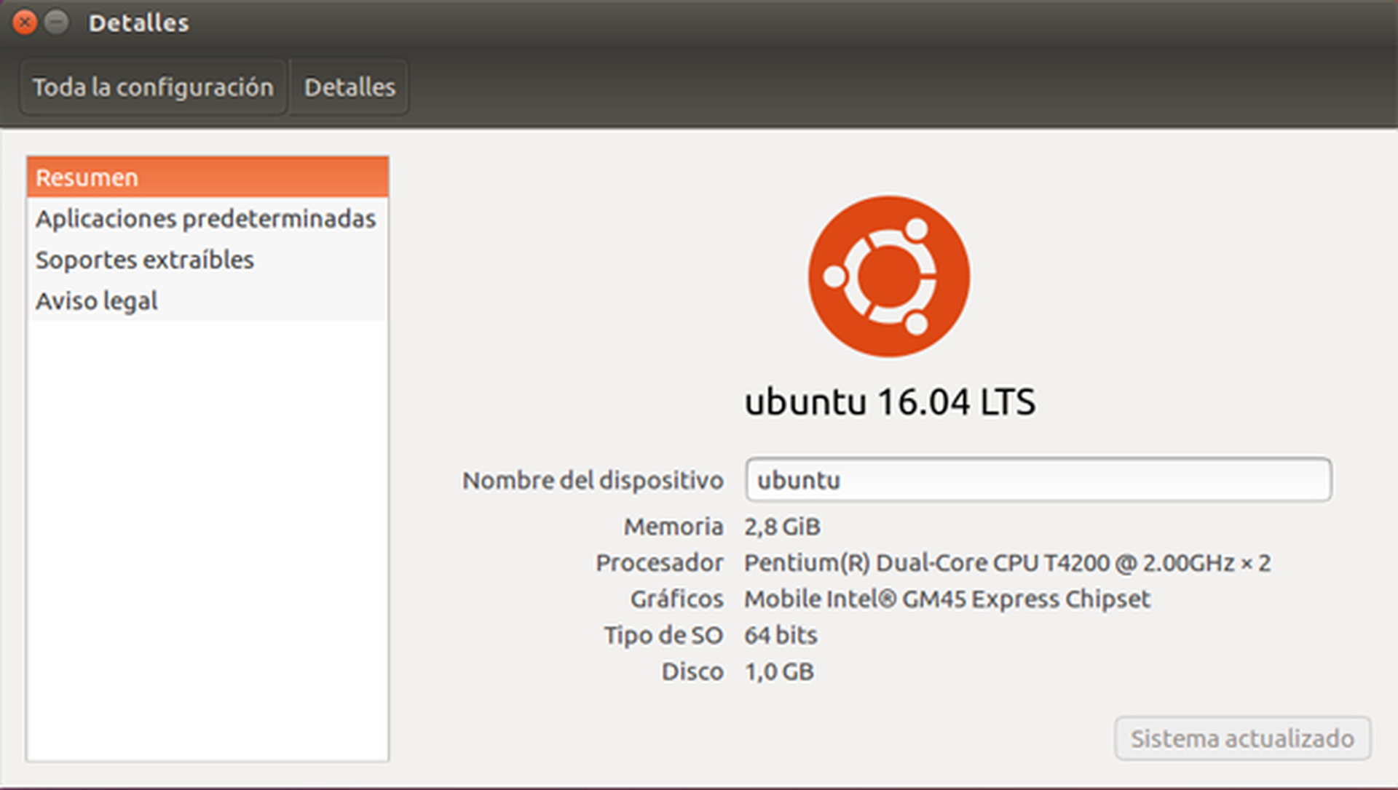Image resolution: width=1398 pixels, height=790 pixels.
Task: Click the close window icon
Action: click(24, 22)
